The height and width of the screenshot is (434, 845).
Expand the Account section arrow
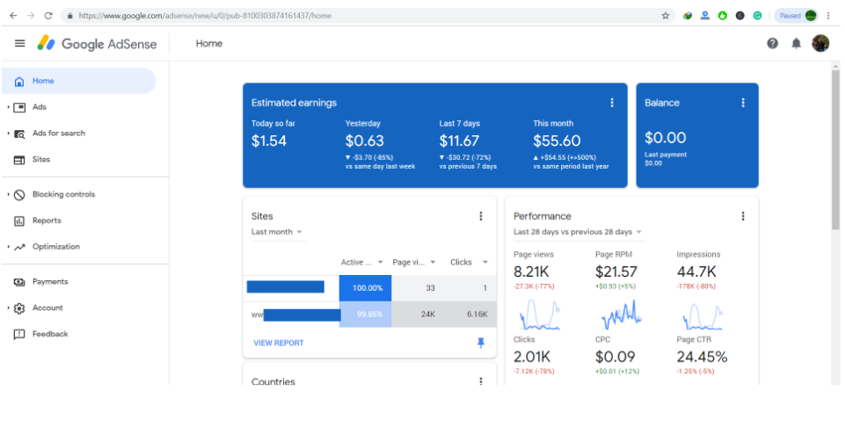8,308
